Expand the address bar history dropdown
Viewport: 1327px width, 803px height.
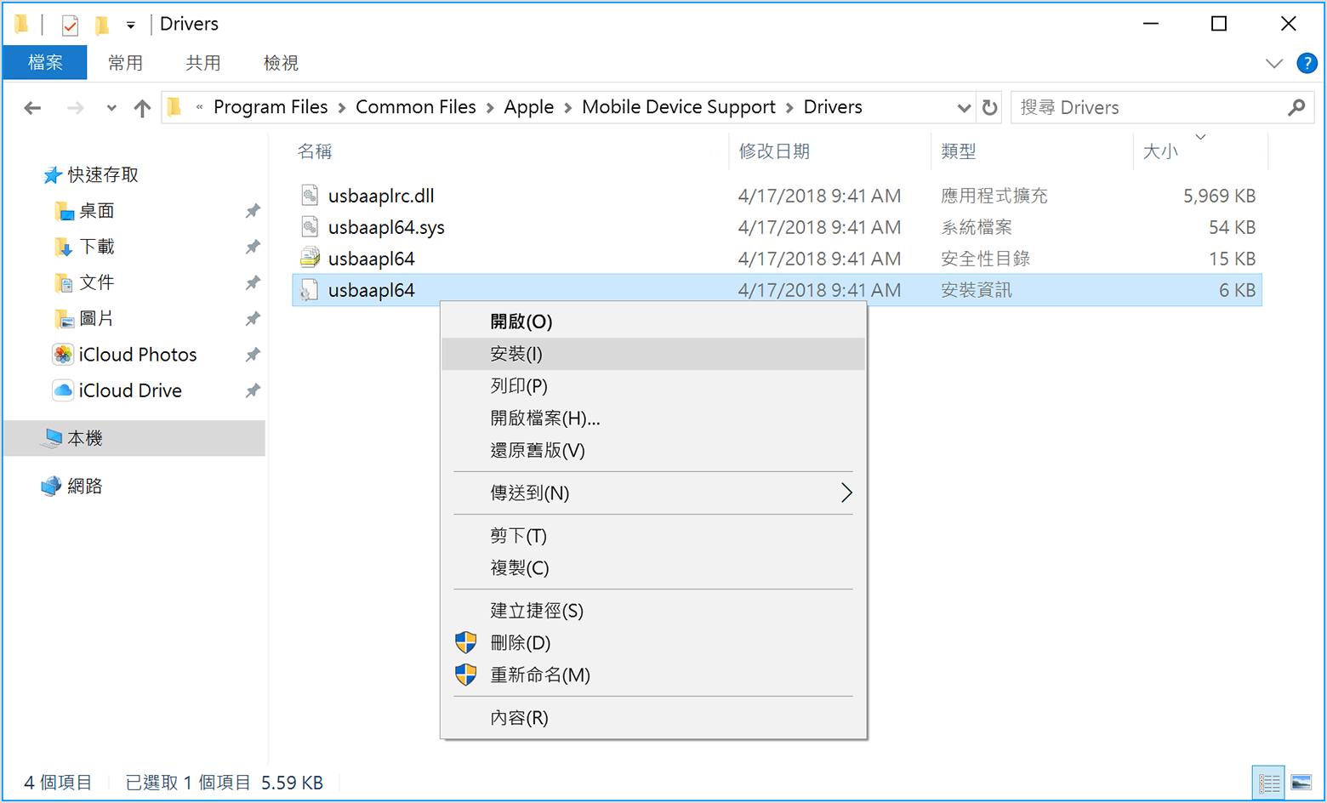tap(963, 108)
